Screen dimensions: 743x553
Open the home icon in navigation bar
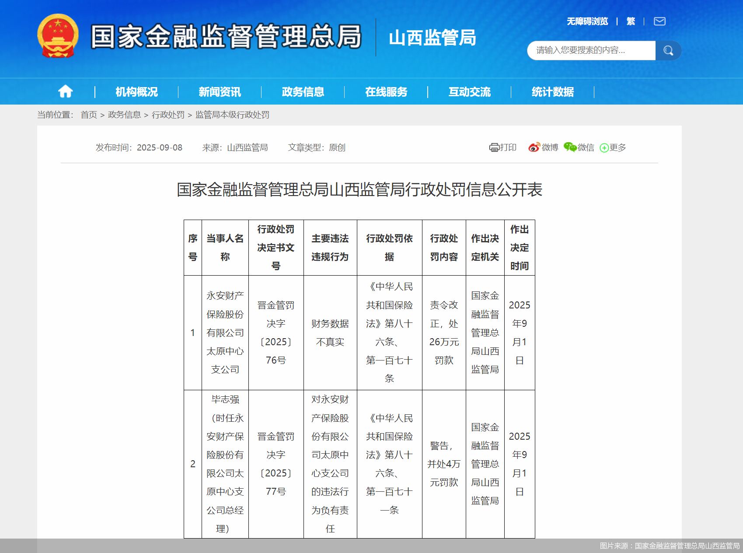click(x=66, y=91)
